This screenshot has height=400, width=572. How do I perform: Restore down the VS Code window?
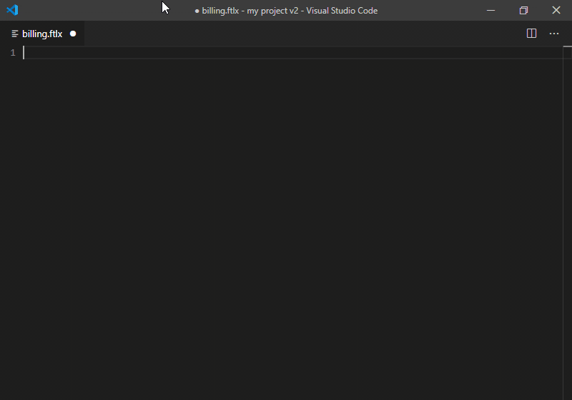click(523, 10)
